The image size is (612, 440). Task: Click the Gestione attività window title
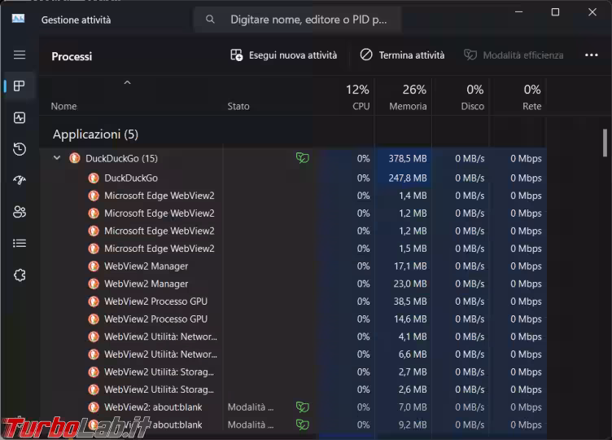point(76,20)
